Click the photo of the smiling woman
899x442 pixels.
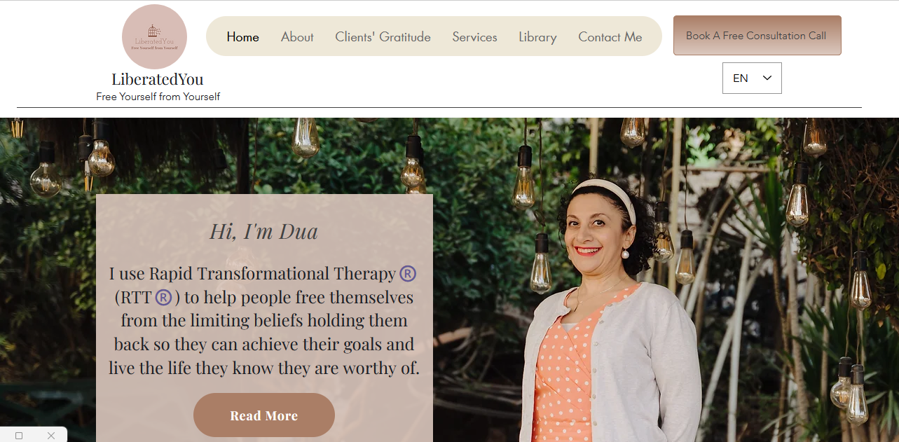tap(609, 308)
